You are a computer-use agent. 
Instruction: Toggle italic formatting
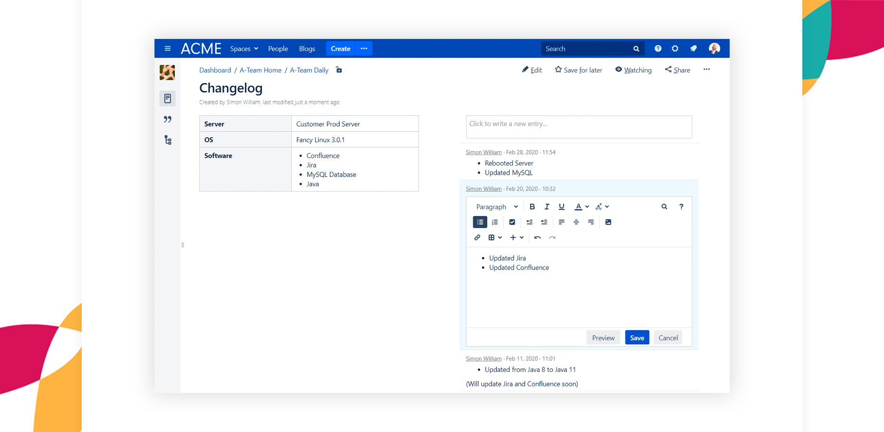click(547, 207)
